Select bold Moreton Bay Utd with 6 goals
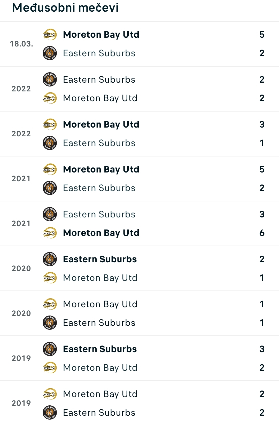 (x=101, y=233)
